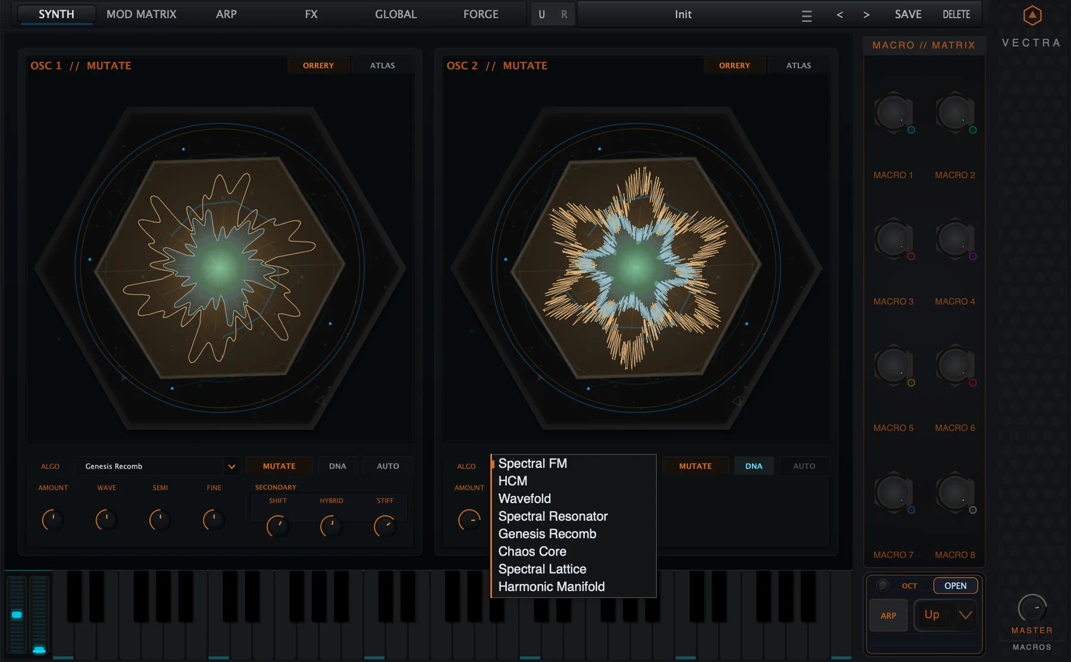The width and height of the screenshot is (1071, 662).
Task: Click the yellow assign ring under Macro 5 knob
Action: pos(911,383)
